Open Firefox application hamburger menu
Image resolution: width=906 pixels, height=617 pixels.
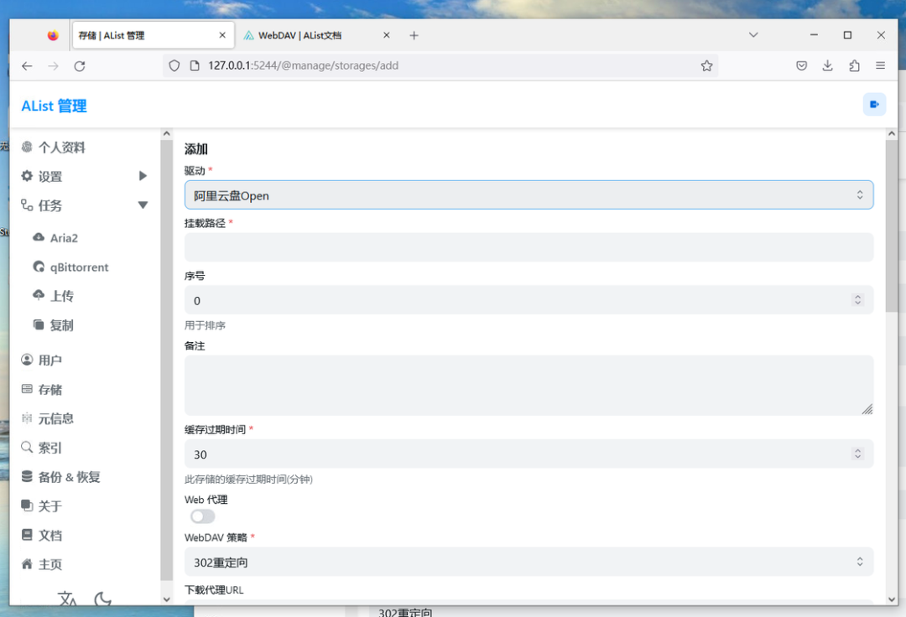(x=880, y=65)
